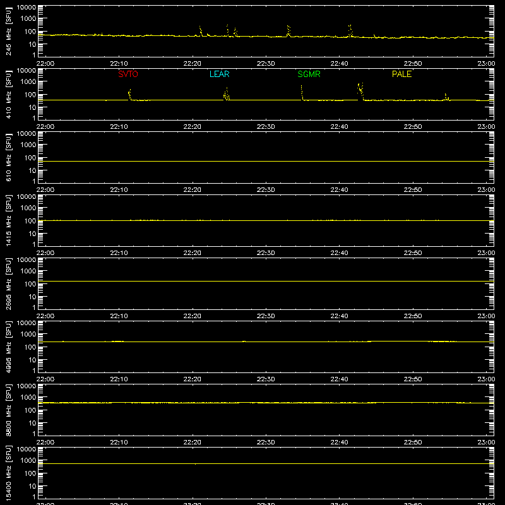Click the 22:30 tick label under 410 MHz plot

click(x=266, y=127)
